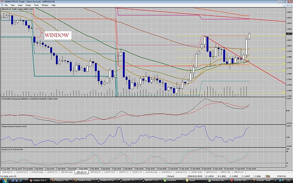Click the chart document icon beside File menu

2,5
